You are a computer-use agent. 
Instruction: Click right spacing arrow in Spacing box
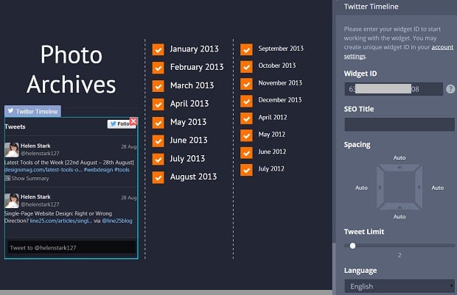[x=418, y=188]
